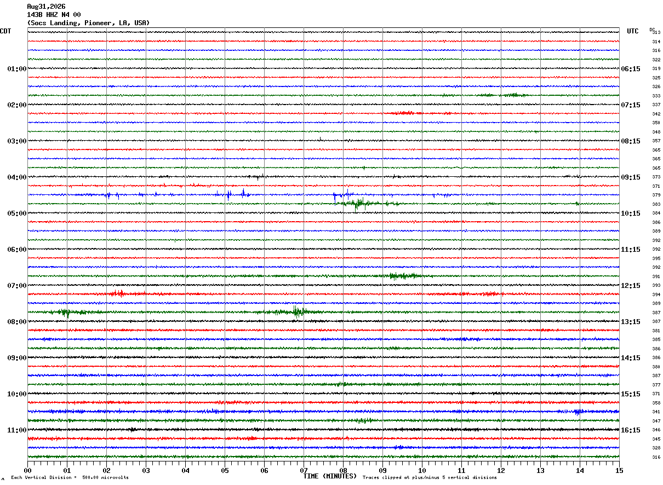
Task: Click the blue trace spikes near minute 05
Action: 234,194
